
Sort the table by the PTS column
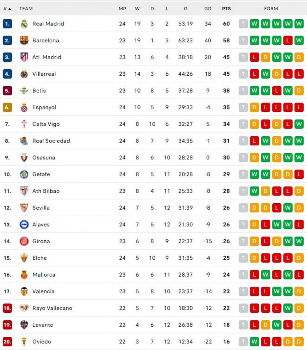coord(227,9)
